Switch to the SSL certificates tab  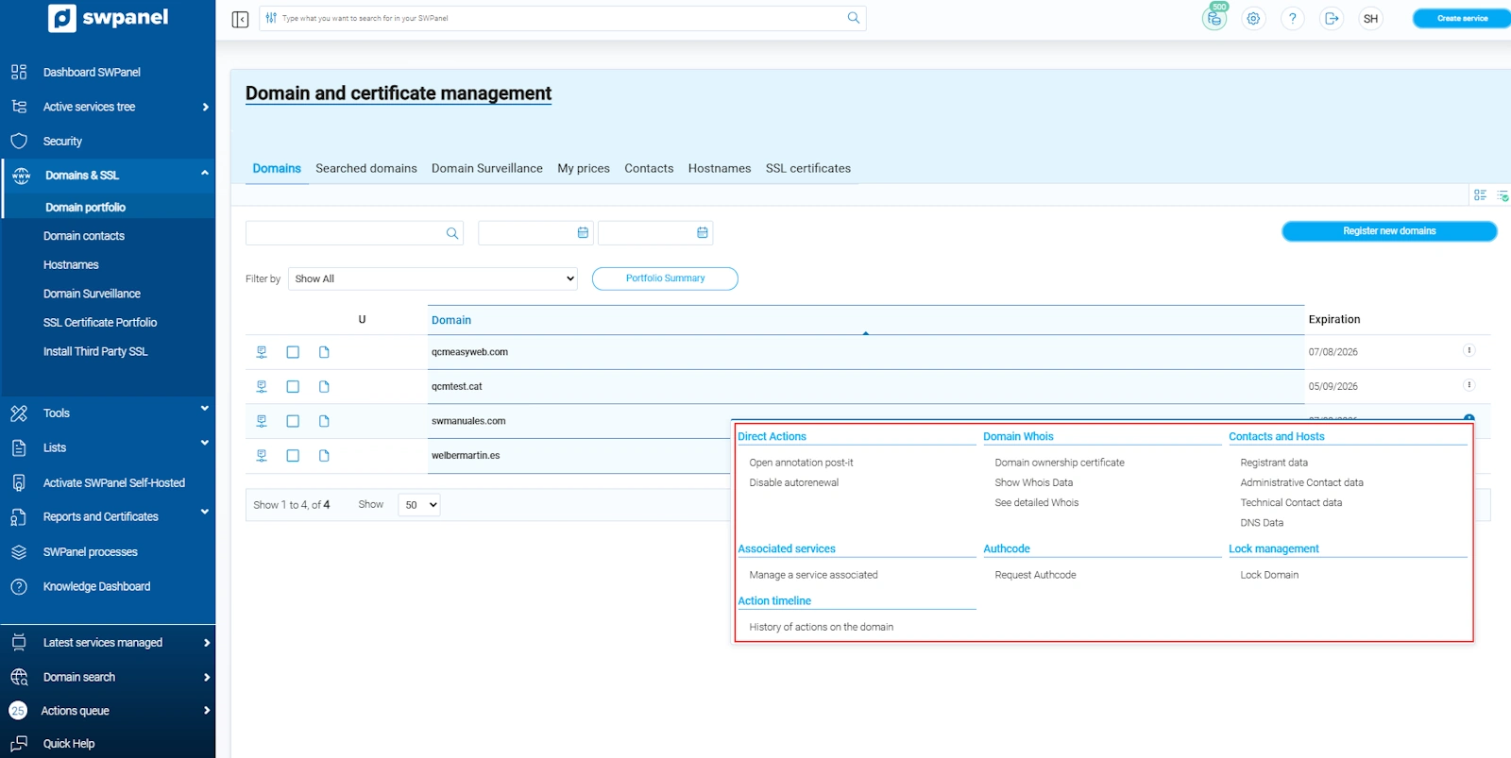pyautogui.click(x=807, y=169)
